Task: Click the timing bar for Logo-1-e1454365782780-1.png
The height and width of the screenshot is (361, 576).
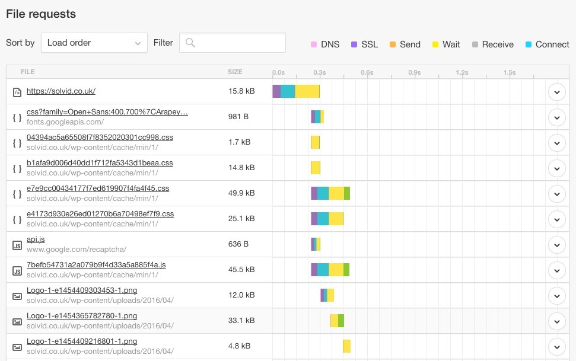Action: [x=337, y=321]
